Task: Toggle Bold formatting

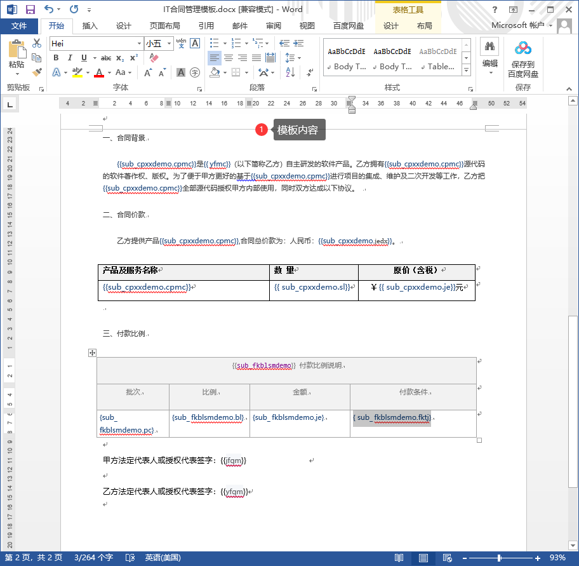Action: tap(56, 58)
